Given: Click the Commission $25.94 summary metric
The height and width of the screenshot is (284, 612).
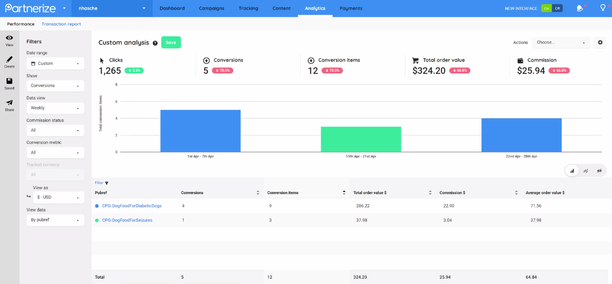Looking at the screenshot, I should tap(543, 66).
